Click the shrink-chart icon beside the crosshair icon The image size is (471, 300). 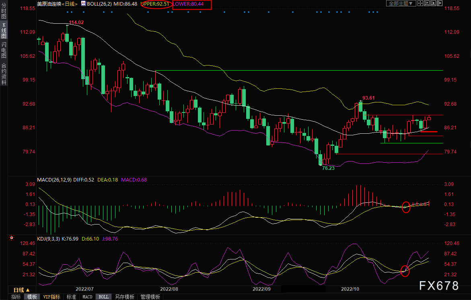427,3
